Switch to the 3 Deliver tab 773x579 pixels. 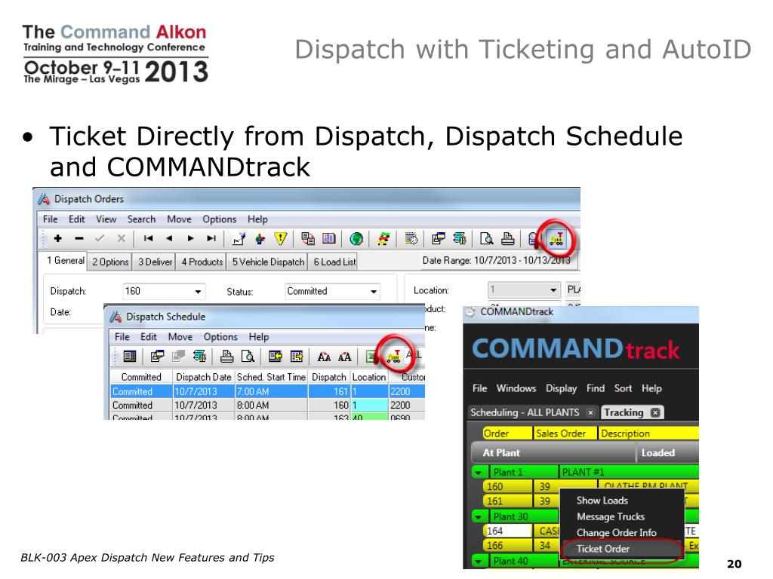tap(155, 262)
